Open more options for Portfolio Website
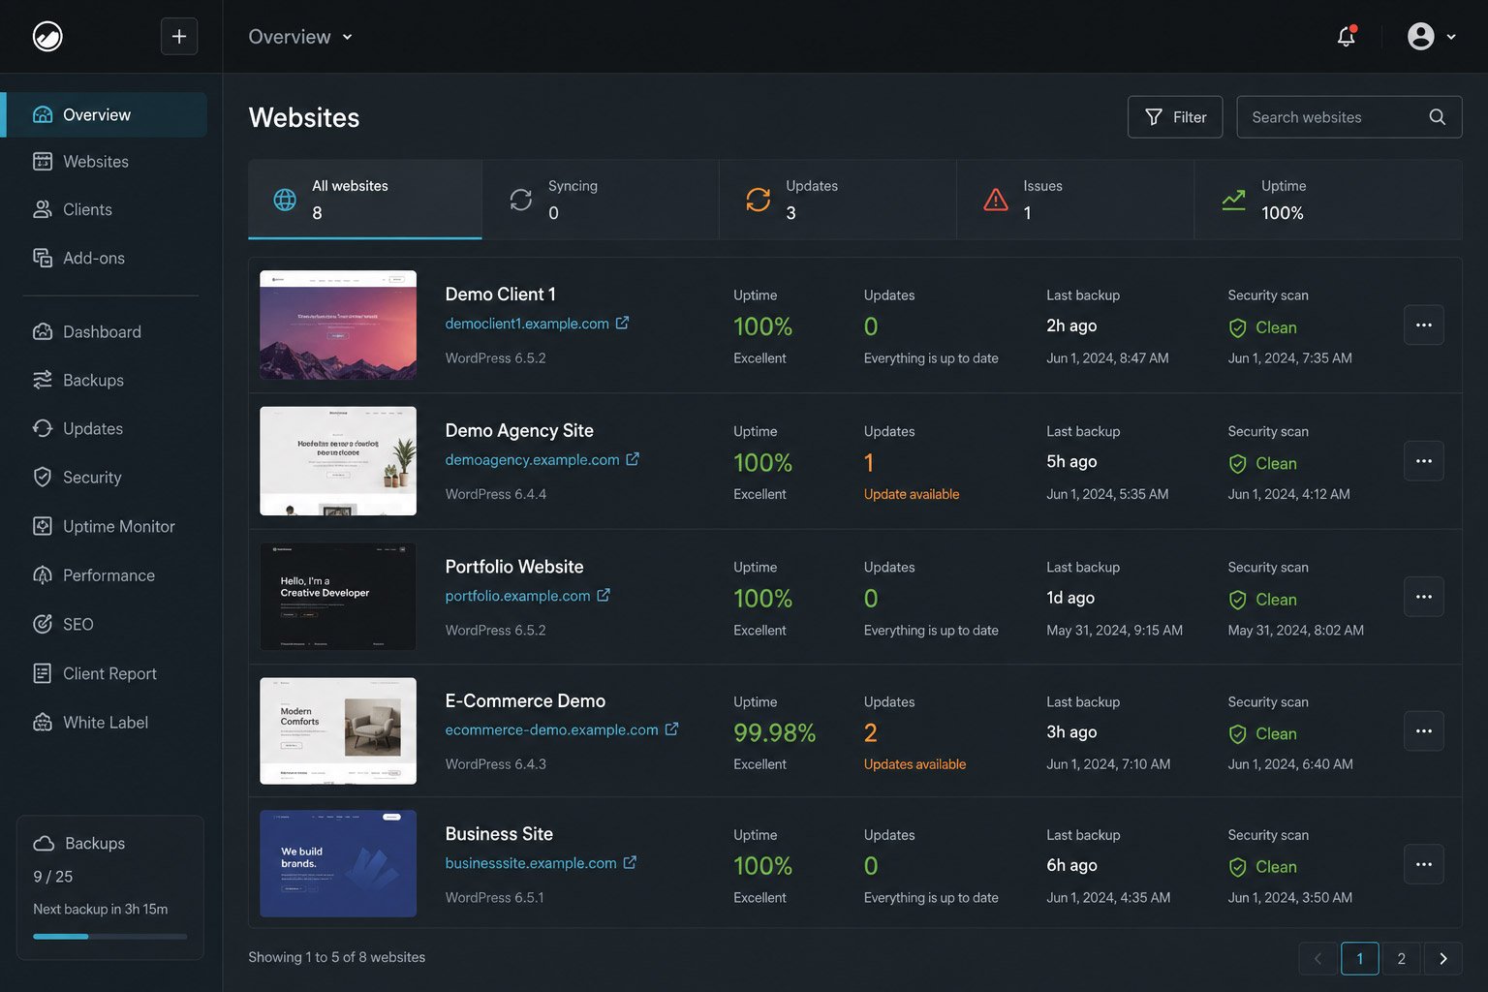 (1424, 597)
